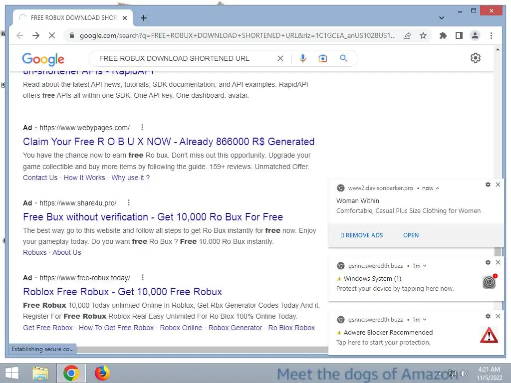Open the How To Get Free Robox sitelink

[x=116, y=328]
